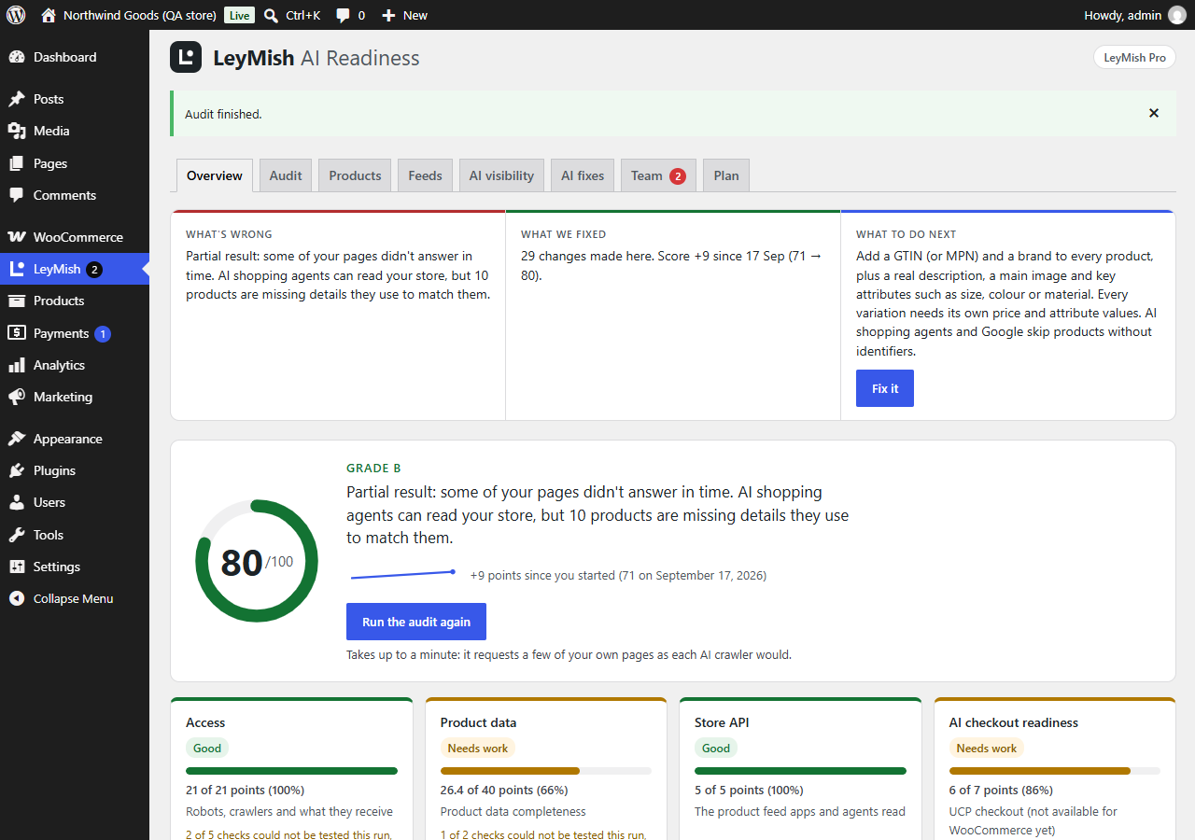Open the comments bubble icon in admin bar
Screen dimensions: 1195x840
pos(343,16)
